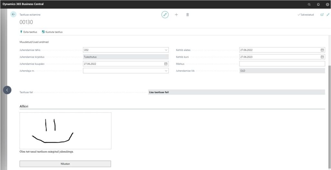The height and width of the screenshot is (170, 331).
Task: Click the ÜLD Juhendamise liik value
Action: pos(282,71)
